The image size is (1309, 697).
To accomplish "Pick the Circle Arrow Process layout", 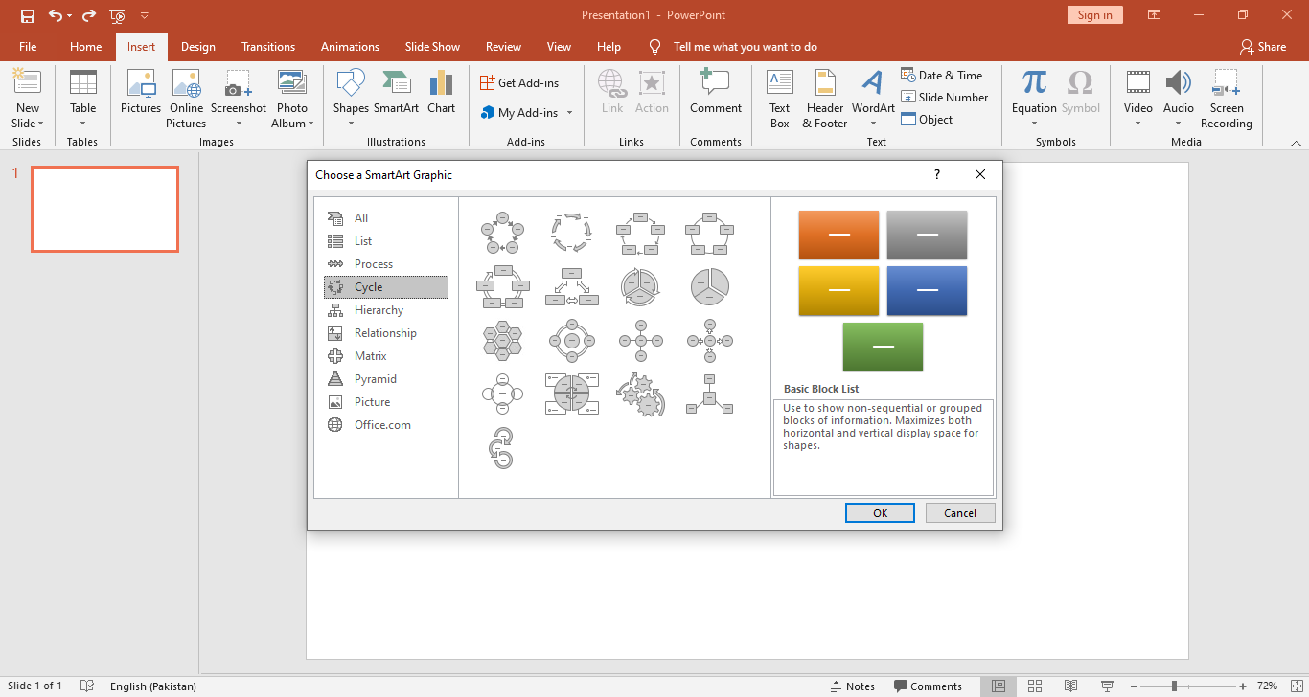I will tap(502, 447).
